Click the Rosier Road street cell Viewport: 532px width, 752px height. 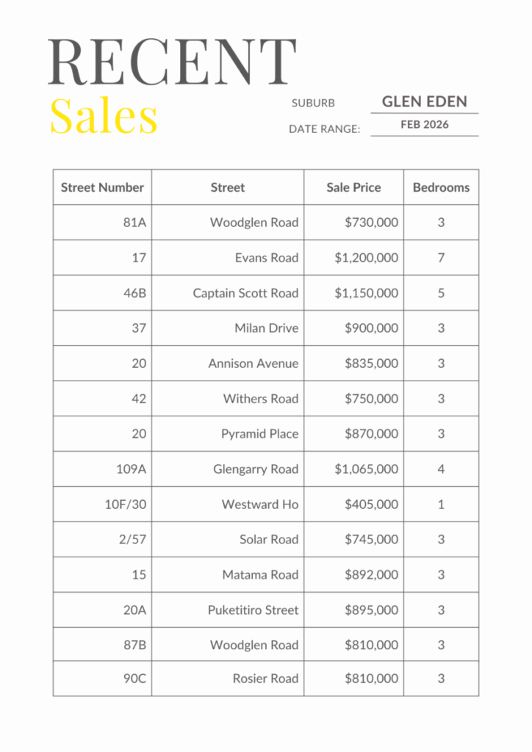click(x=265, y=679)
